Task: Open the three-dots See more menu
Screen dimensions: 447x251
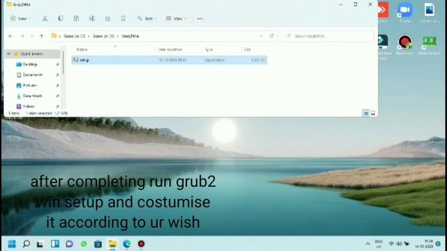Action: coord(200,19)
